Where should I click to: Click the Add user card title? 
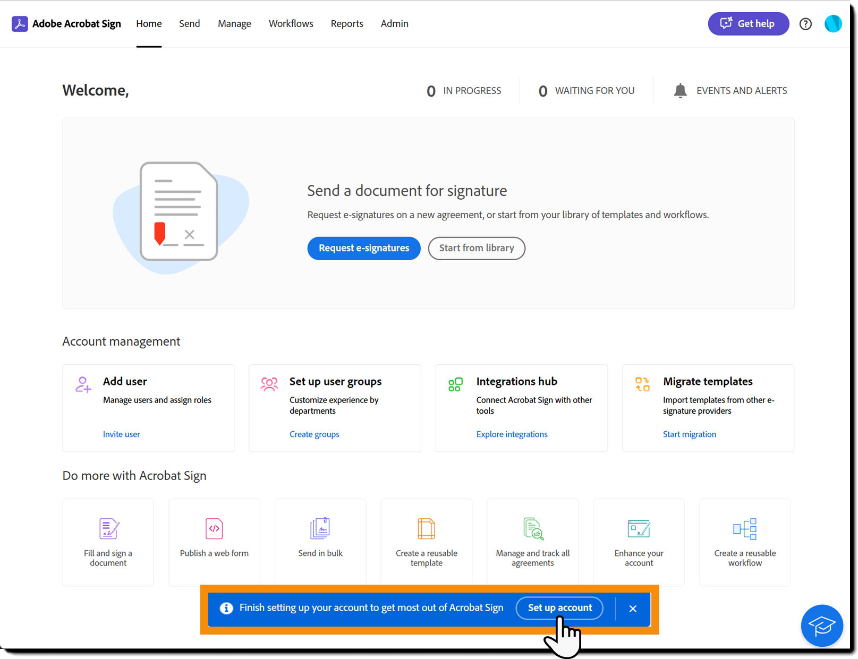[x=125, y=381]
